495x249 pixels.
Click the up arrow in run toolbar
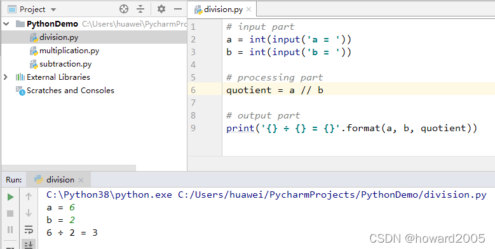point(29,197)
